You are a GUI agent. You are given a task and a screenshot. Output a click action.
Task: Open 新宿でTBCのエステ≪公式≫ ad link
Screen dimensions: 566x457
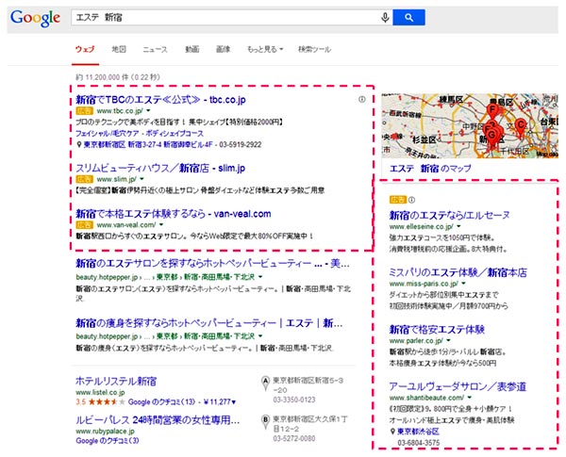click(160, 100)
